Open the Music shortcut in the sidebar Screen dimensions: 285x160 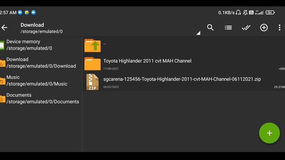coord(41,80)
